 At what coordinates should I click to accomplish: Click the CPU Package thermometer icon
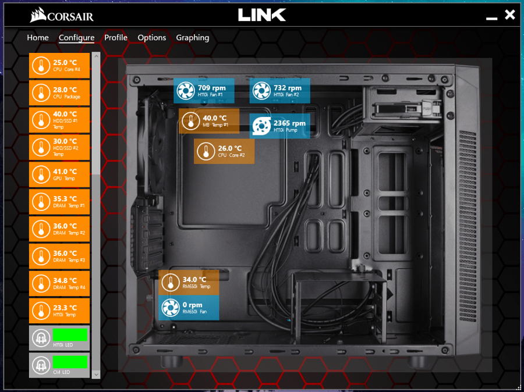(x=41, y=93)
